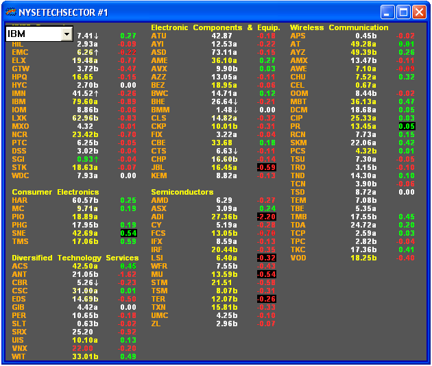
Task: Click AYZ price 49.39b
Action: pyautogui.click(x=363, y=52)
